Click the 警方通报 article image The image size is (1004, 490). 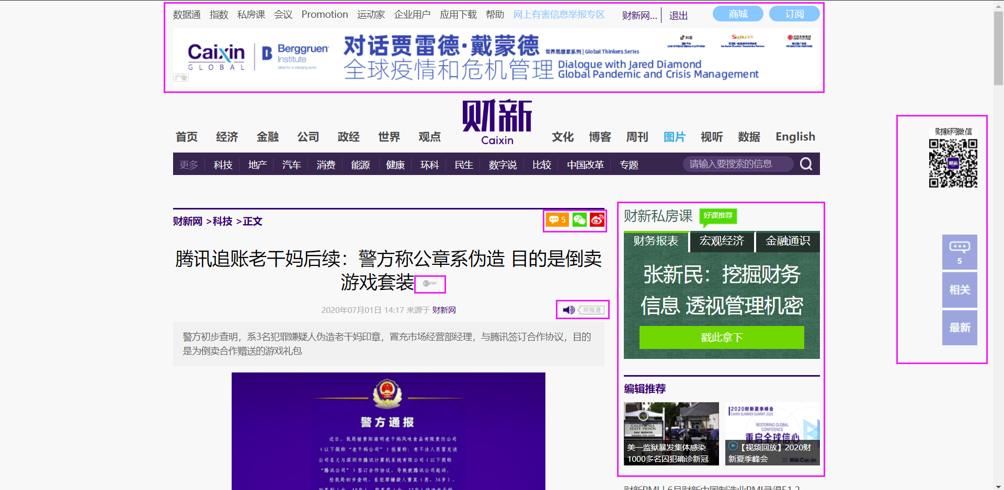pyautogui.click(x=388, y=431)
